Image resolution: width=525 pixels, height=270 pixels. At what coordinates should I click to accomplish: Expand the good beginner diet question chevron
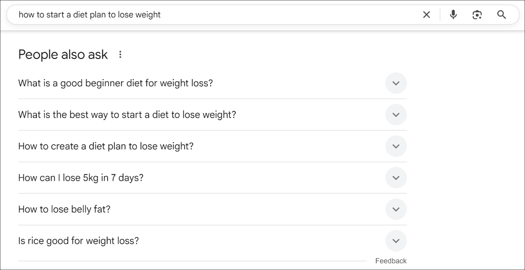(x=396, y=83)
